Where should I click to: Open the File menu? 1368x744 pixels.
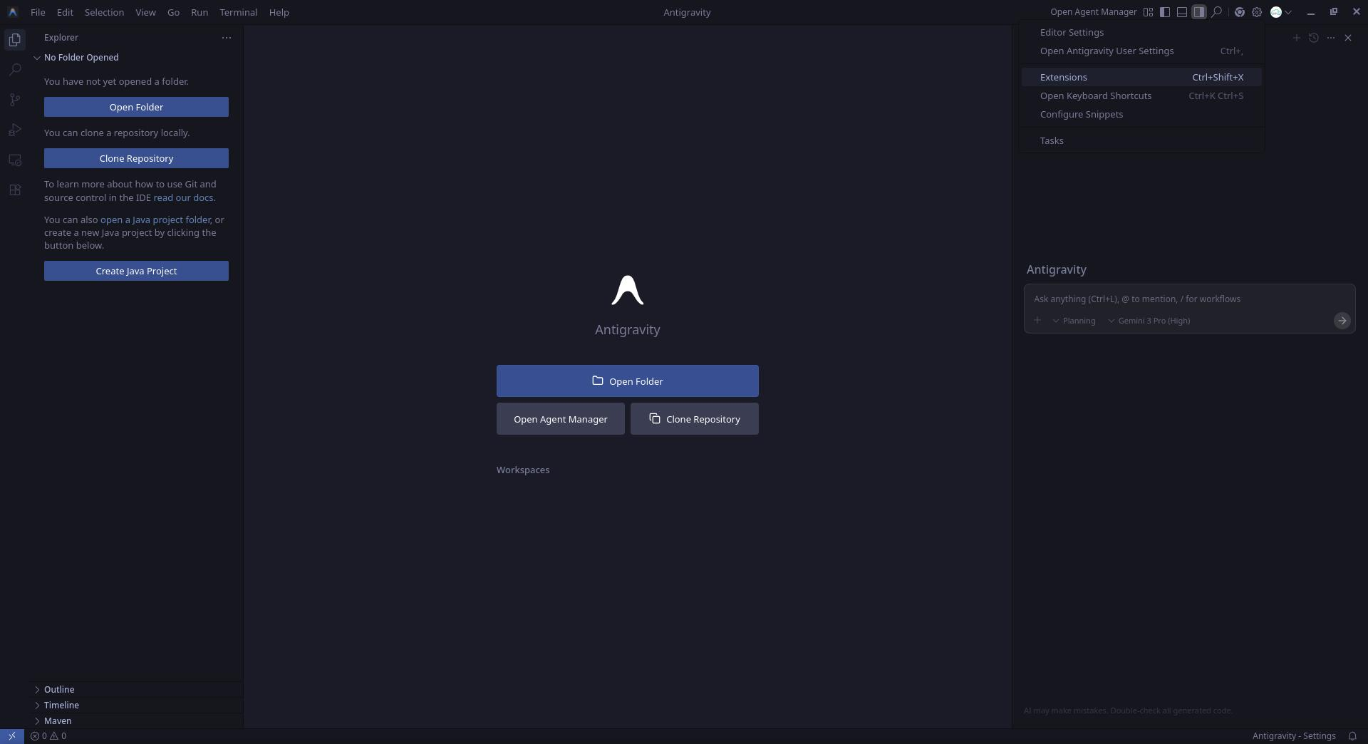tap(38, 12)
